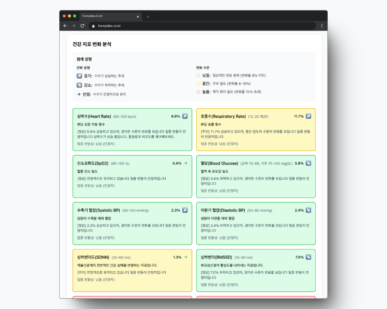Image resolution: width=387 pixels, height=309 pixels.
Task: Click the Diastolic BP decrease arrow icon
Action: (x=308, y=210)
